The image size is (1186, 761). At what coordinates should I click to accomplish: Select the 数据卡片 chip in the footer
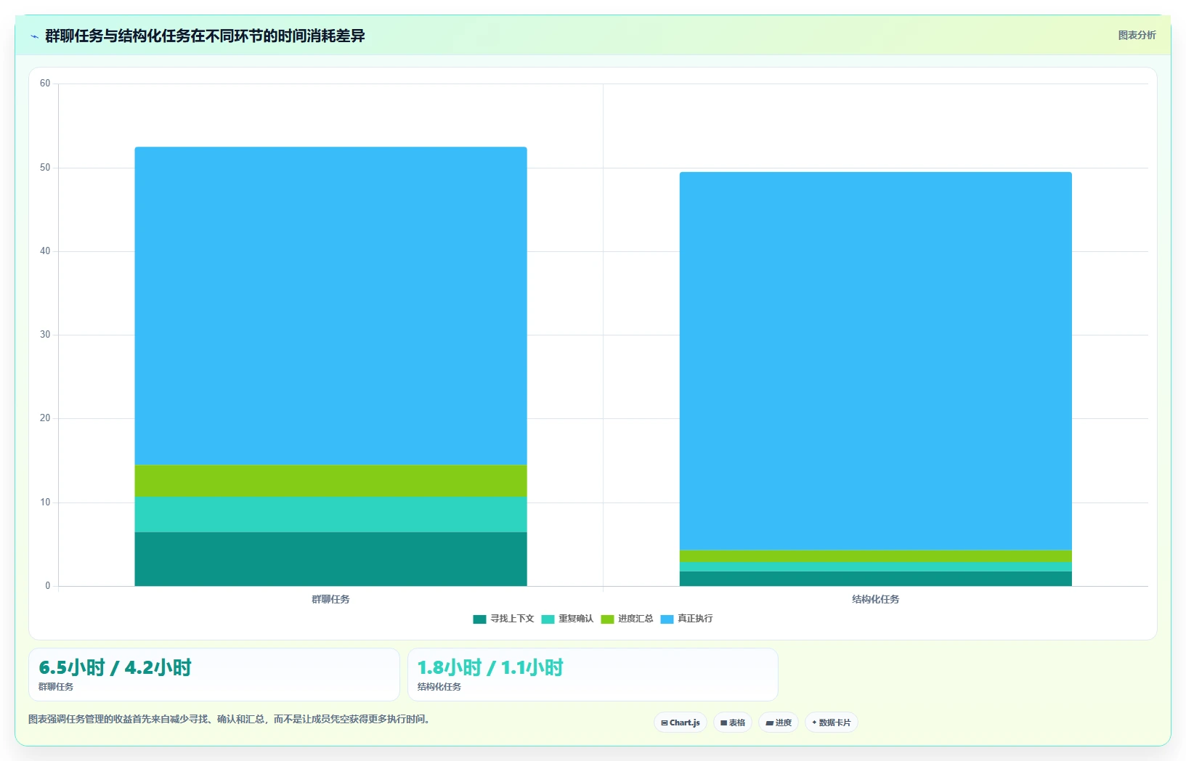(x=832, y=723)
